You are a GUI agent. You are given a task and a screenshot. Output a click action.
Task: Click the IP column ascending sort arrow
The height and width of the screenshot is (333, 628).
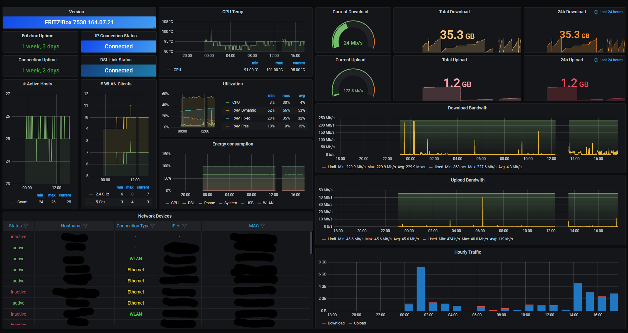click(x=178, y=226)
